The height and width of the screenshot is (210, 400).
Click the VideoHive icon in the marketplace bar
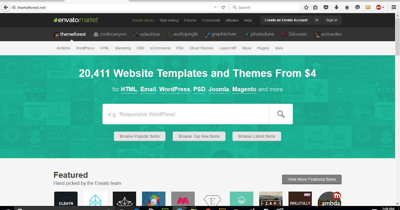(x=135, y=34)
